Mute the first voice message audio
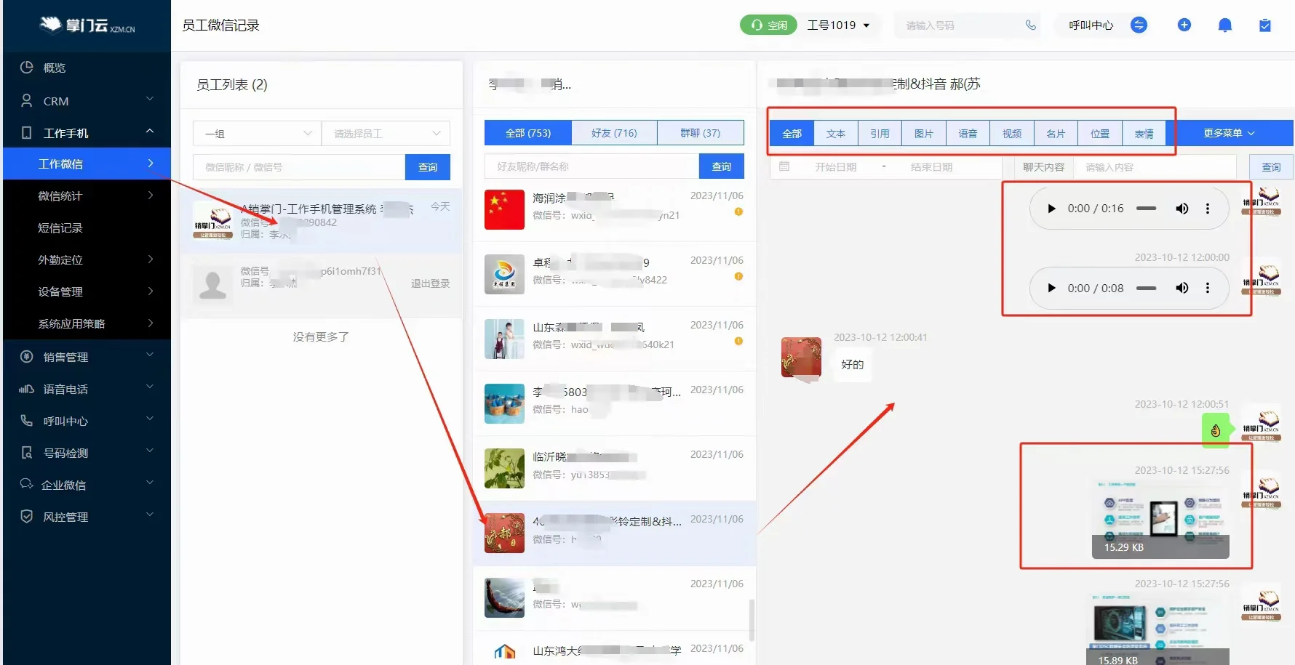The image size is (1295, 665). [1182, 208]
